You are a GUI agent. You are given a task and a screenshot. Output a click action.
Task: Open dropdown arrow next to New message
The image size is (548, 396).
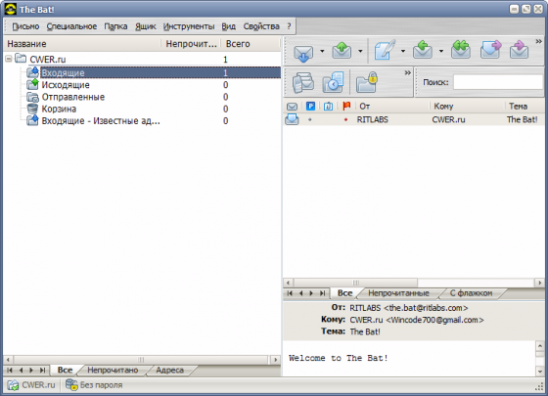402,51
